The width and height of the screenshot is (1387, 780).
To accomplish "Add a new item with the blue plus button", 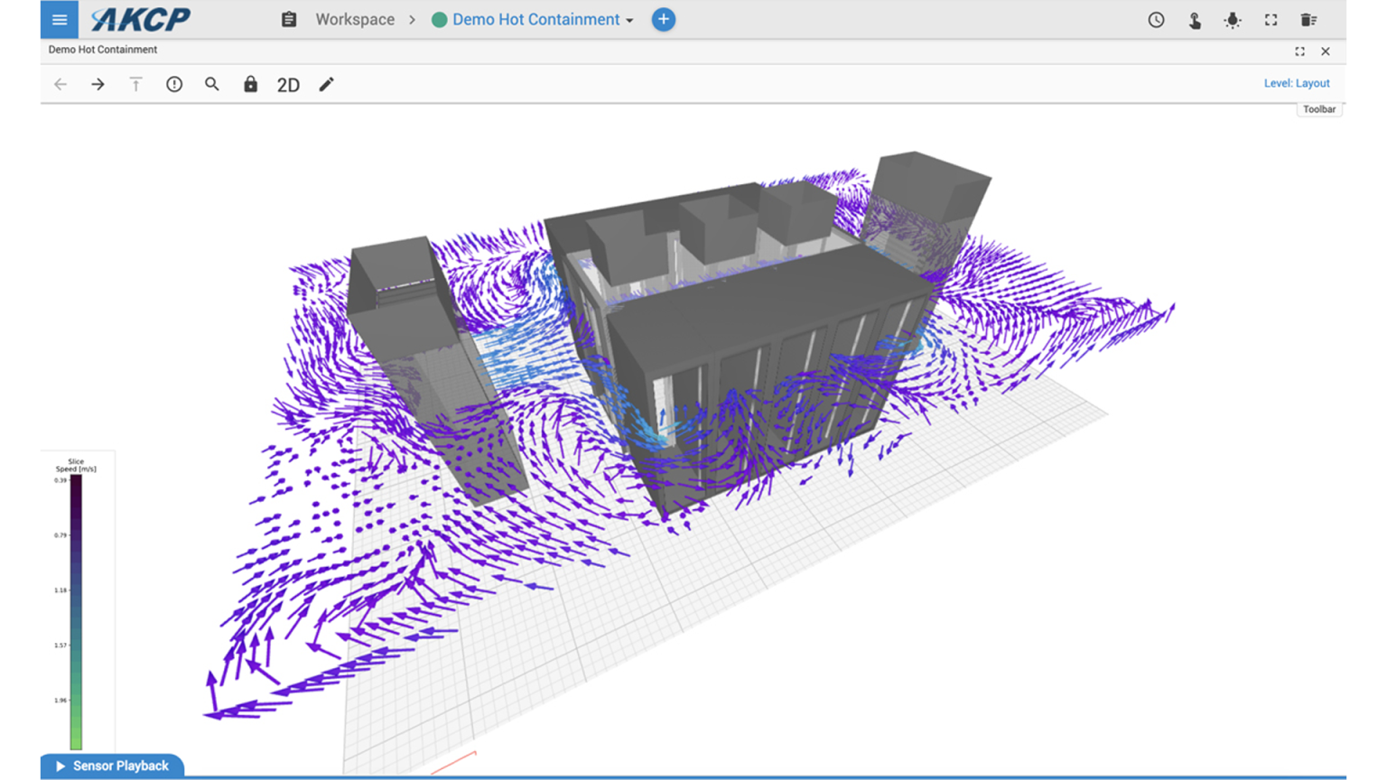I will pos(664,20).
